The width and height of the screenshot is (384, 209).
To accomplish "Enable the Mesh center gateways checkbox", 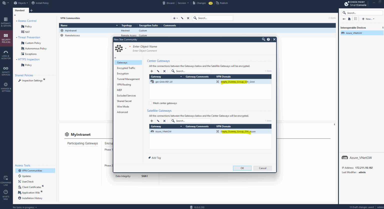I will tap(150, 103).
